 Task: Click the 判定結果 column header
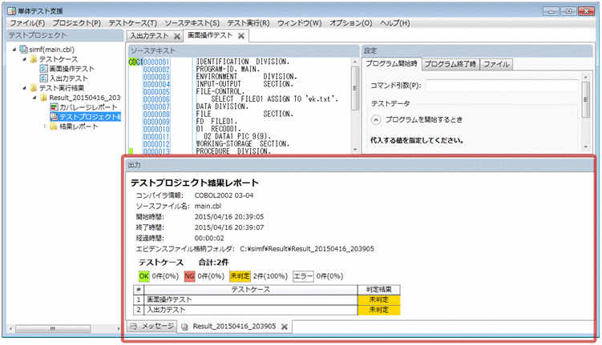379,290
